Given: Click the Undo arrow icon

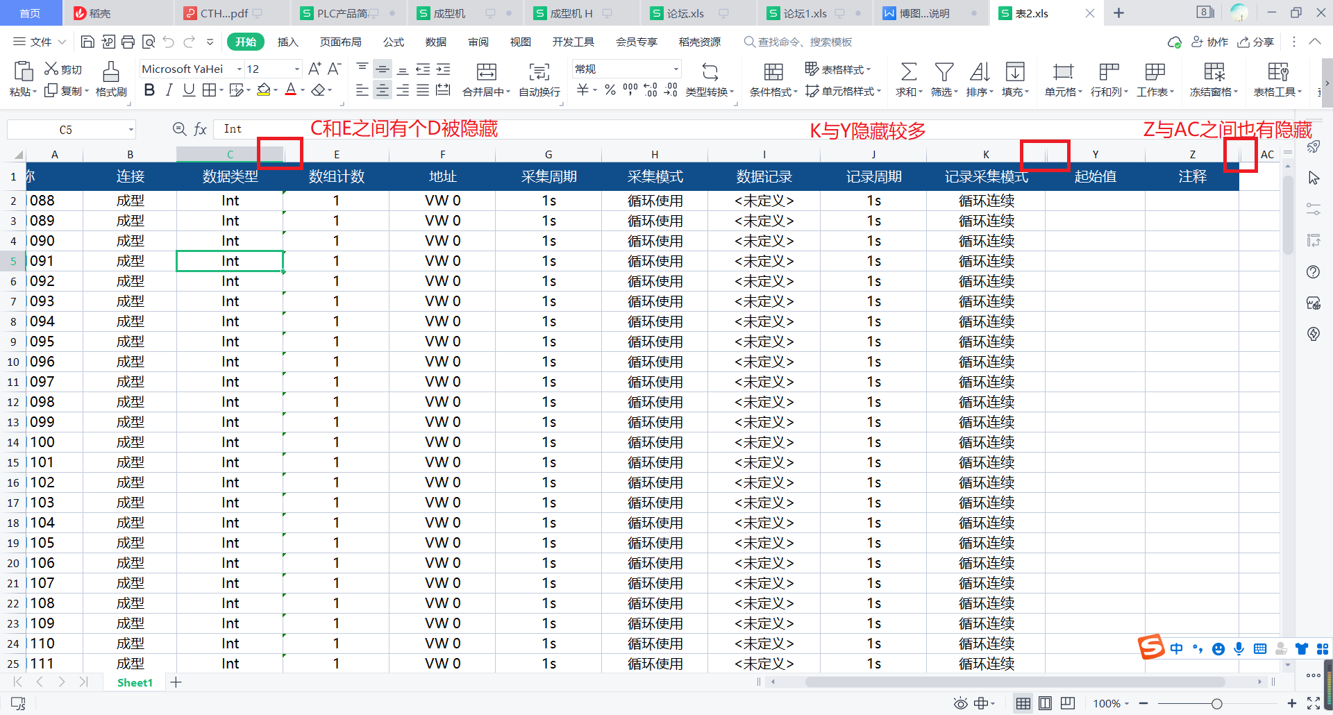Looking at the screenshot, I should point(168,42).
